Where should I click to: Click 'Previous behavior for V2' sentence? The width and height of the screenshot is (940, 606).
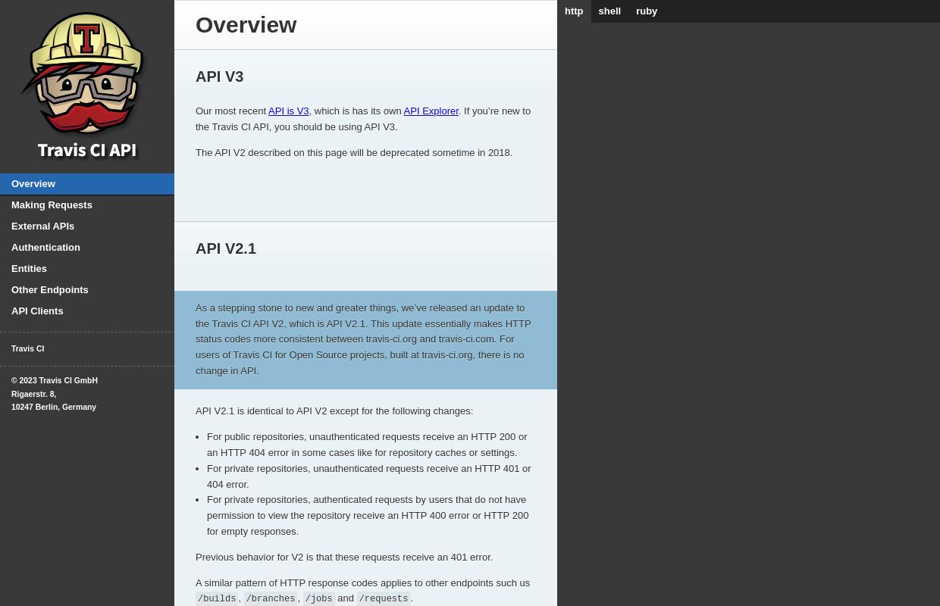point(344,558)
